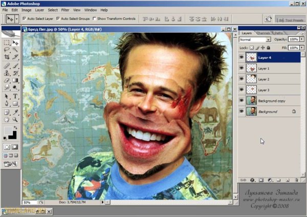Image resolution: width=307 pixels, height=217 pixels.
Task: Click the foreground color swatch
Action: (x=8, y=131)
